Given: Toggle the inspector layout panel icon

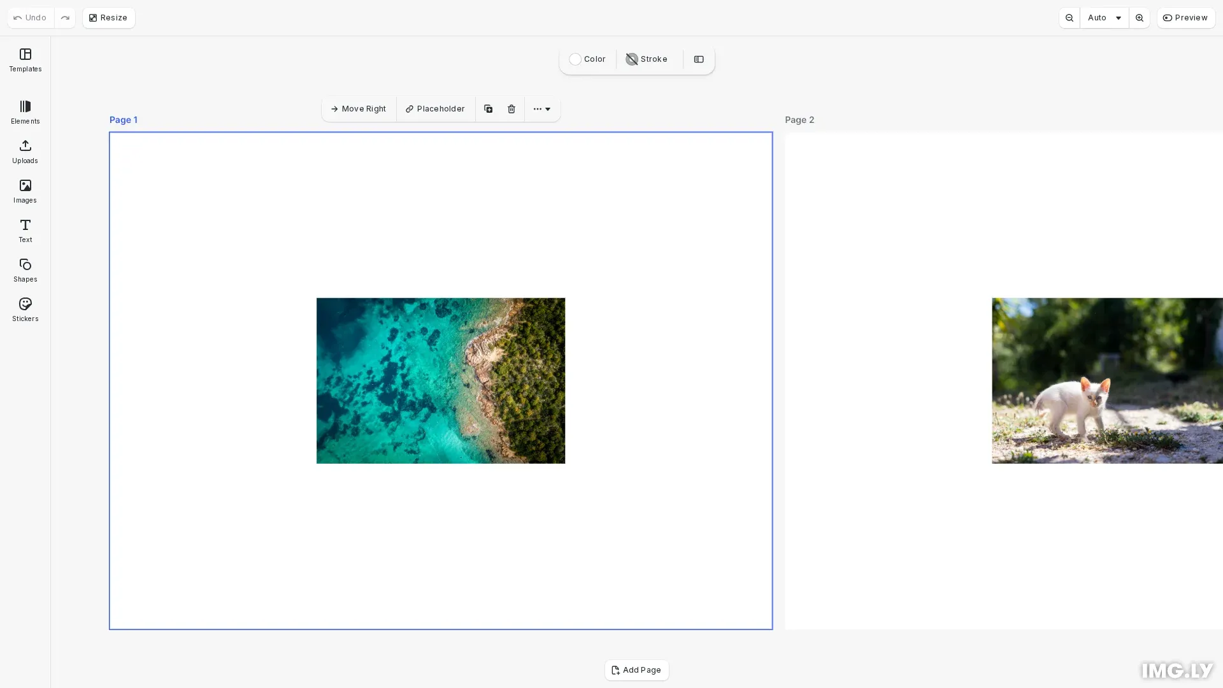Looking at the screenshot, I should click(698, 59).
